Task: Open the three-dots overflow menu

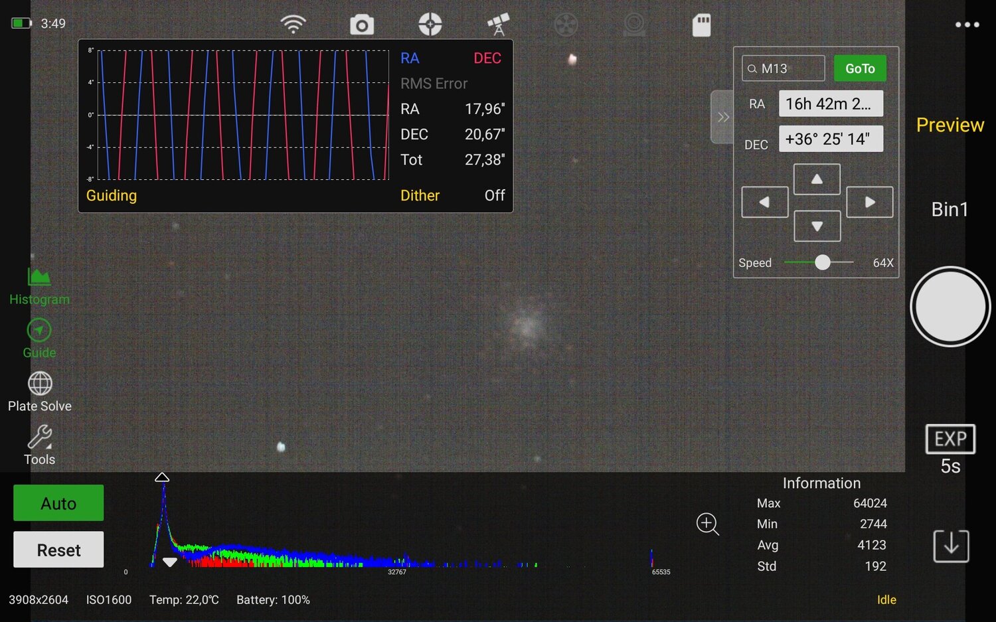Action: [x=967, y=24]
